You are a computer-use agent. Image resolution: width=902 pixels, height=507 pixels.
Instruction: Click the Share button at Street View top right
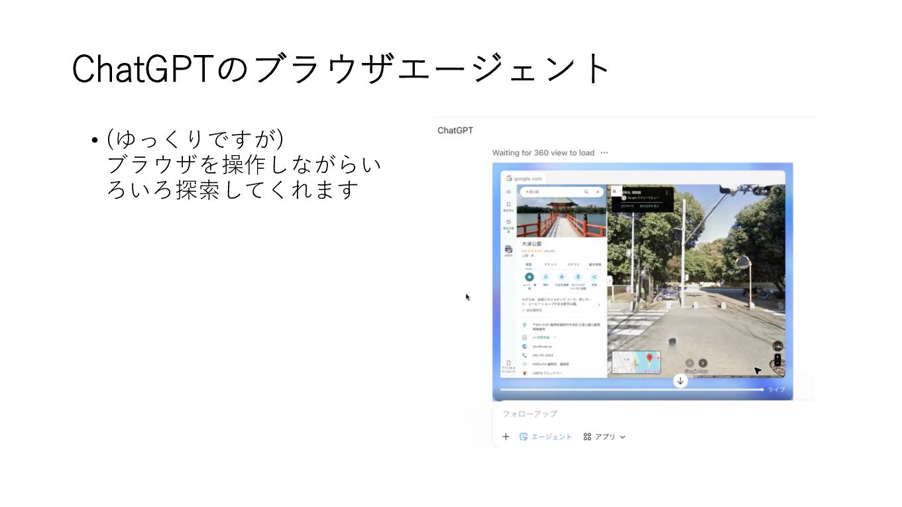(x=763, y=191)
